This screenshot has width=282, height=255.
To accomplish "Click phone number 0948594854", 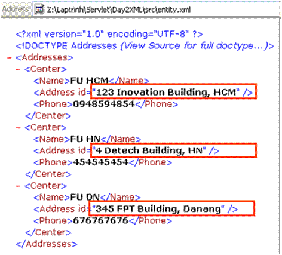I will tap(104, 104).
